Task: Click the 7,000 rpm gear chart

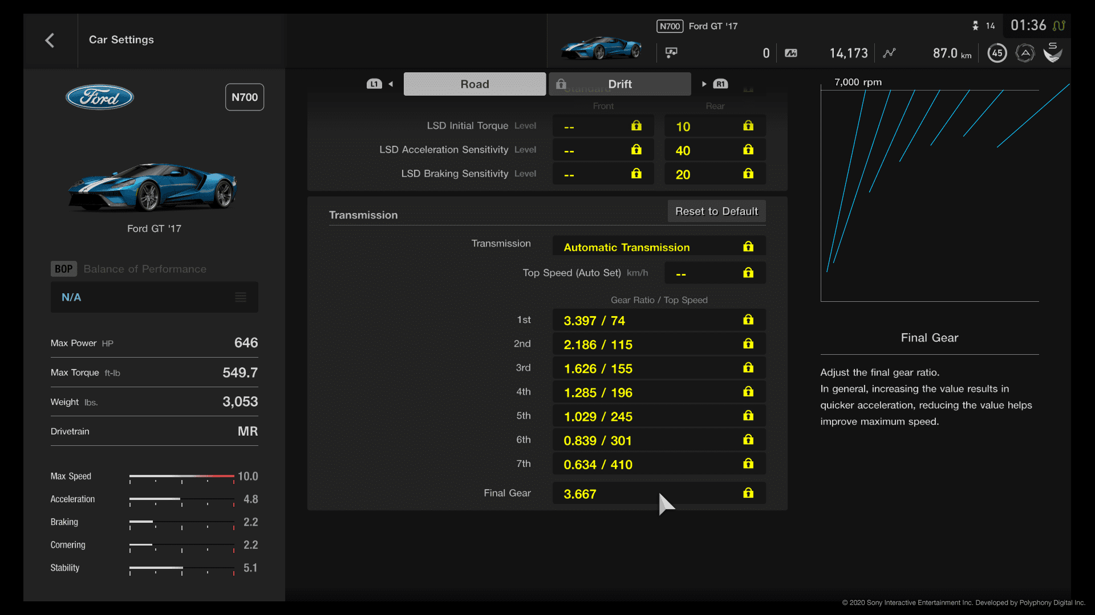Action: (x=930, y=196)
